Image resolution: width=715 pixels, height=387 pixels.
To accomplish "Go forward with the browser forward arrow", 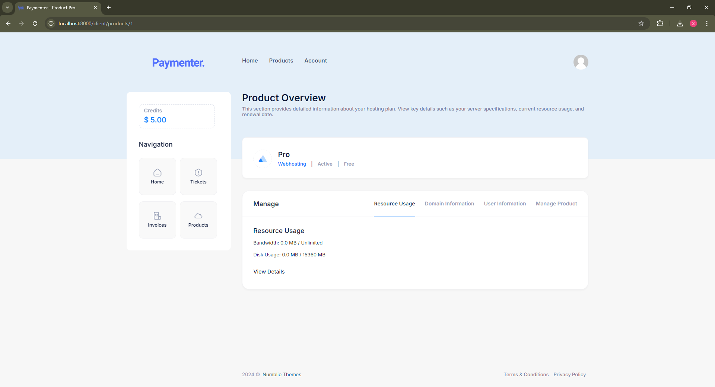I will coord(22,23).
